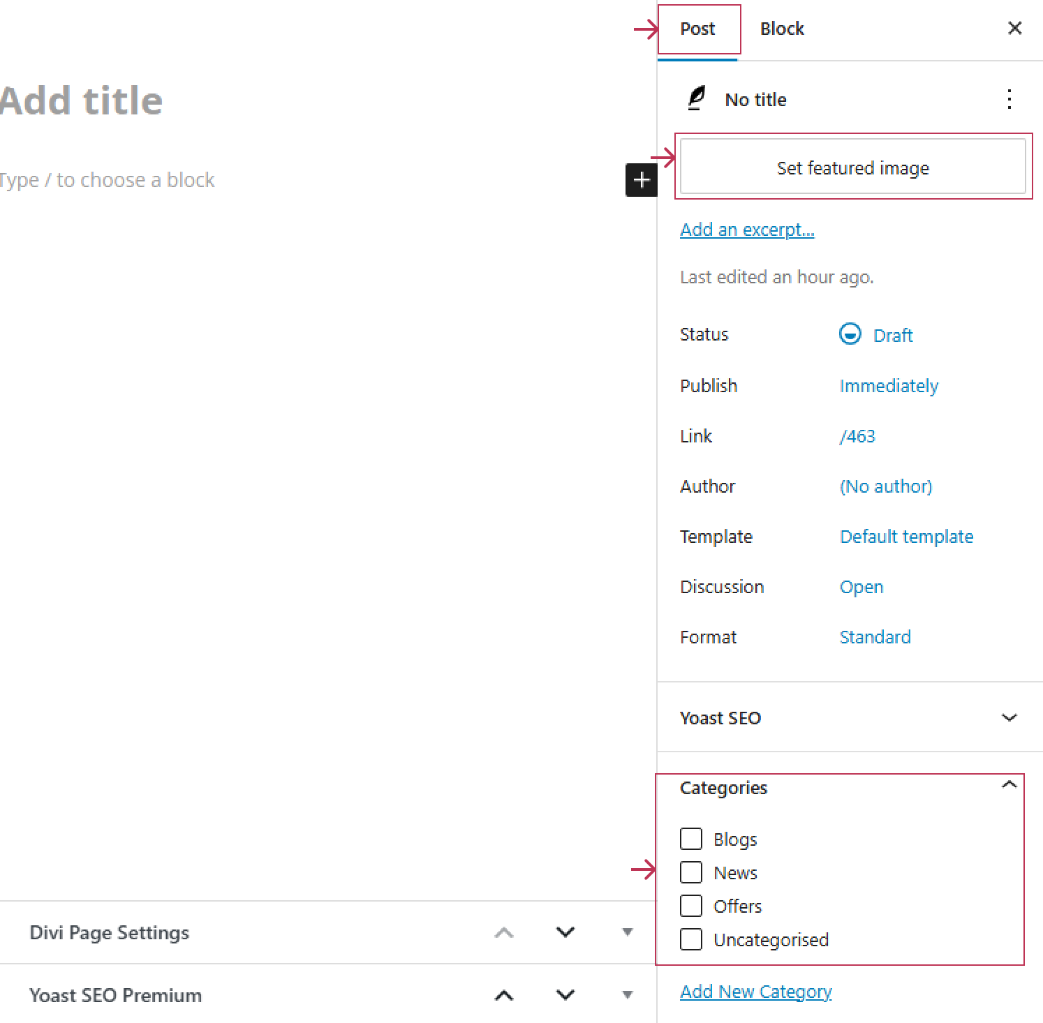Check the Blogs category checkbox
This screenshot has height=1023, width=1043.
tap(691, 839)
